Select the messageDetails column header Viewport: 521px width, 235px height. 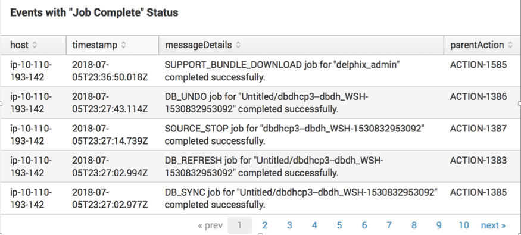301,45
